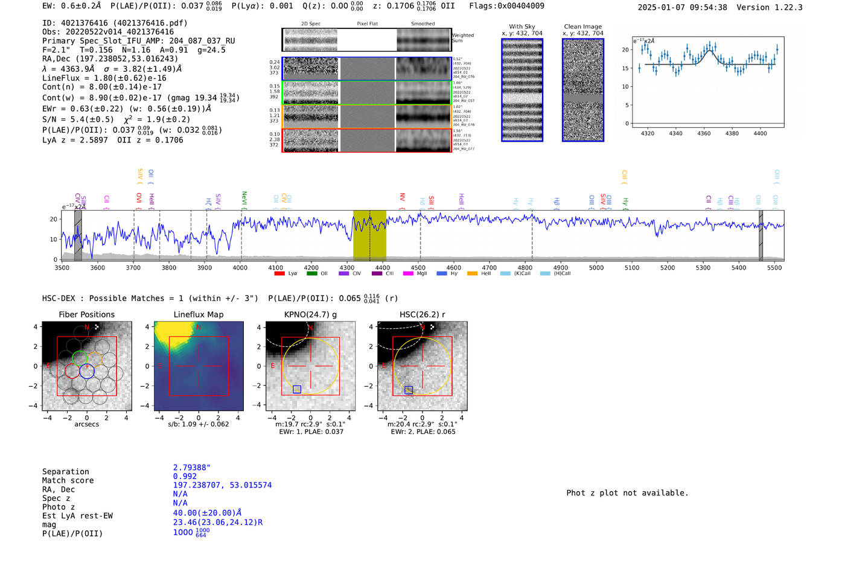Click the blue fiber circle in Fiber Positions
Screen dimensions: 845x575
tap(87, 371)
